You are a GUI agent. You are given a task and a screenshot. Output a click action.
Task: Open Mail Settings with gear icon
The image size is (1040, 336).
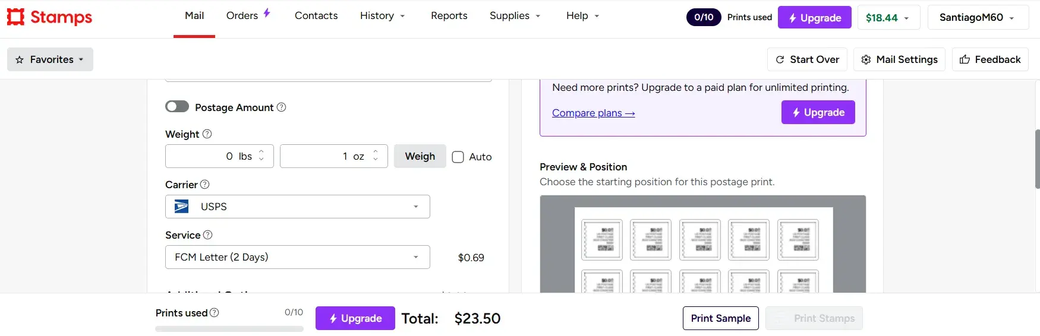pos(899,59)
